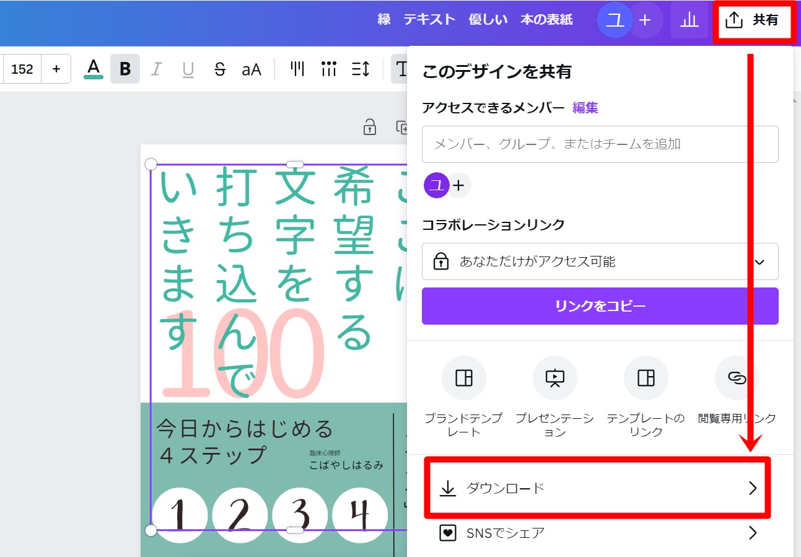Image resolution: width=801 pixels, height=557 pixels.
Task: Click the user avatar ユ in header
Action: 615,20
